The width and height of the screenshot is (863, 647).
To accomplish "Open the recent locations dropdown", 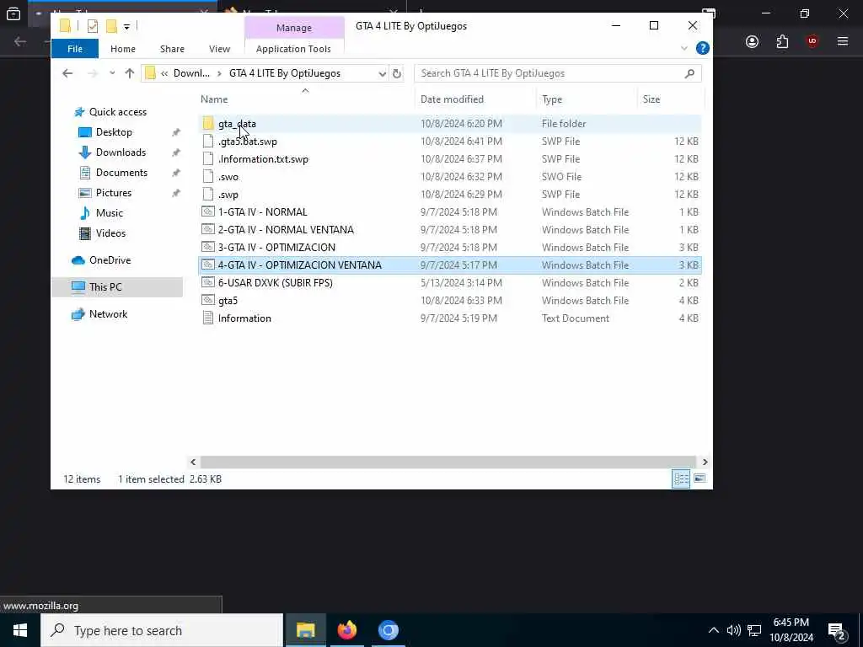I will pyautogui.click(x=112, y=73).
